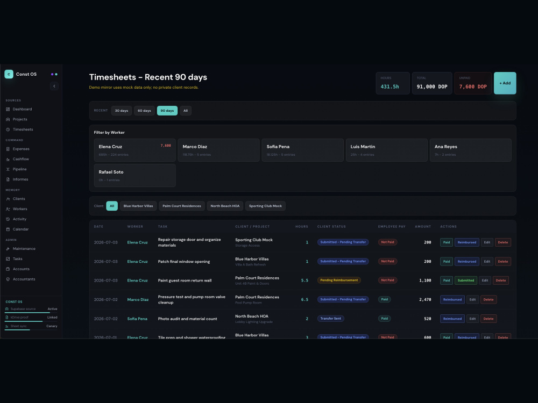The width and height of the screenshot is (538, 403).
Task: Click the Tasks checkbox icon
Action: tap(8, 259)
